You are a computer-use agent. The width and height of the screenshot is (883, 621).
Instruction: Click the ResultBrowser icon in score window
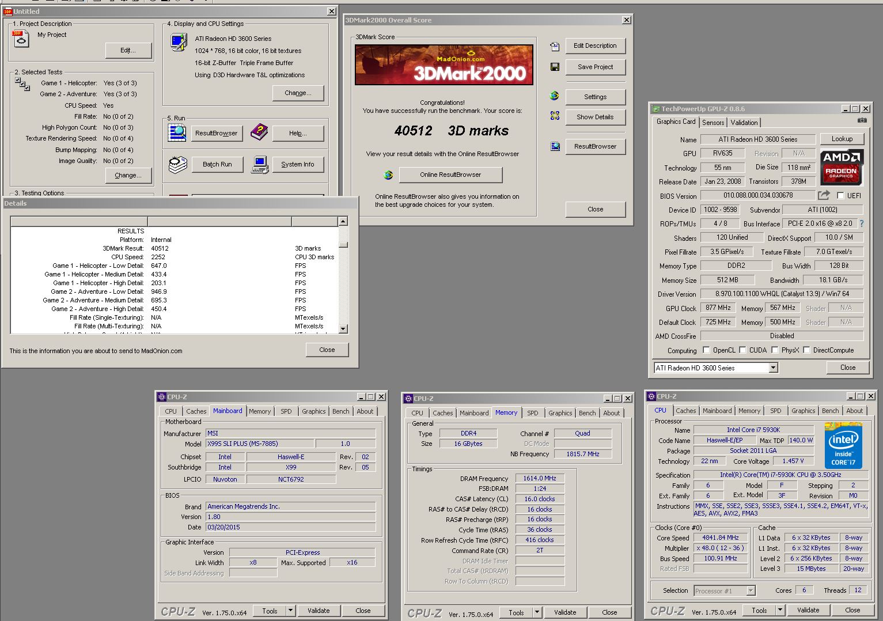click(555, 146)
